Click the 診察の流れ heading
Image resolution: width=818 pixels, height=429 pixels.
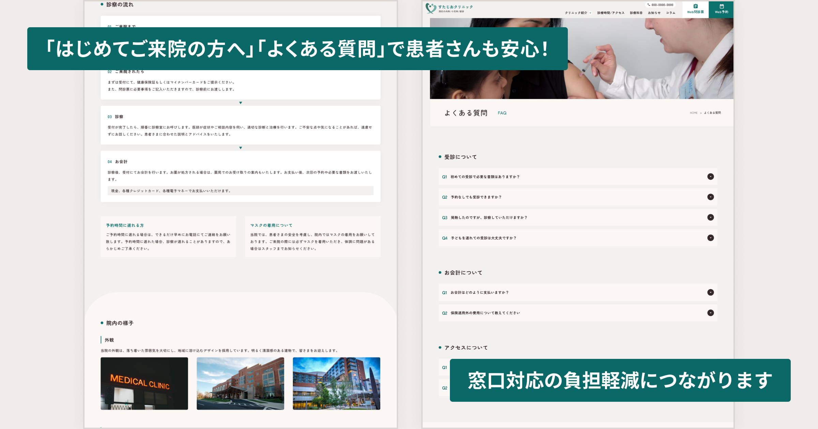(120, 4)
